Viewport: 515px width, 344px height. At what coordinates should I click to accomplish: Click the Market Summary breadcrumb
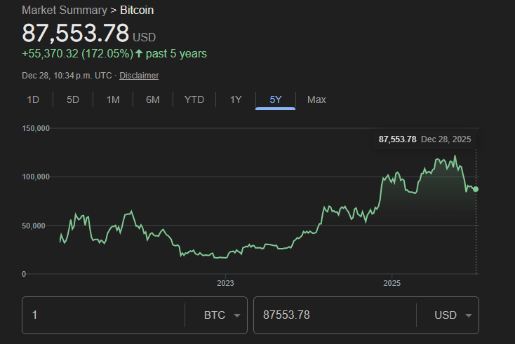(65, 11)
